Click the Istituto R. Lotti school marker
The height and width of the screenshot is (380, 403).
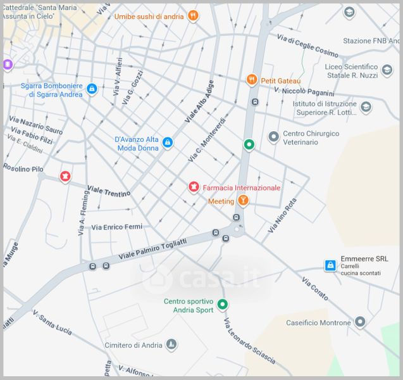(366, 107)
